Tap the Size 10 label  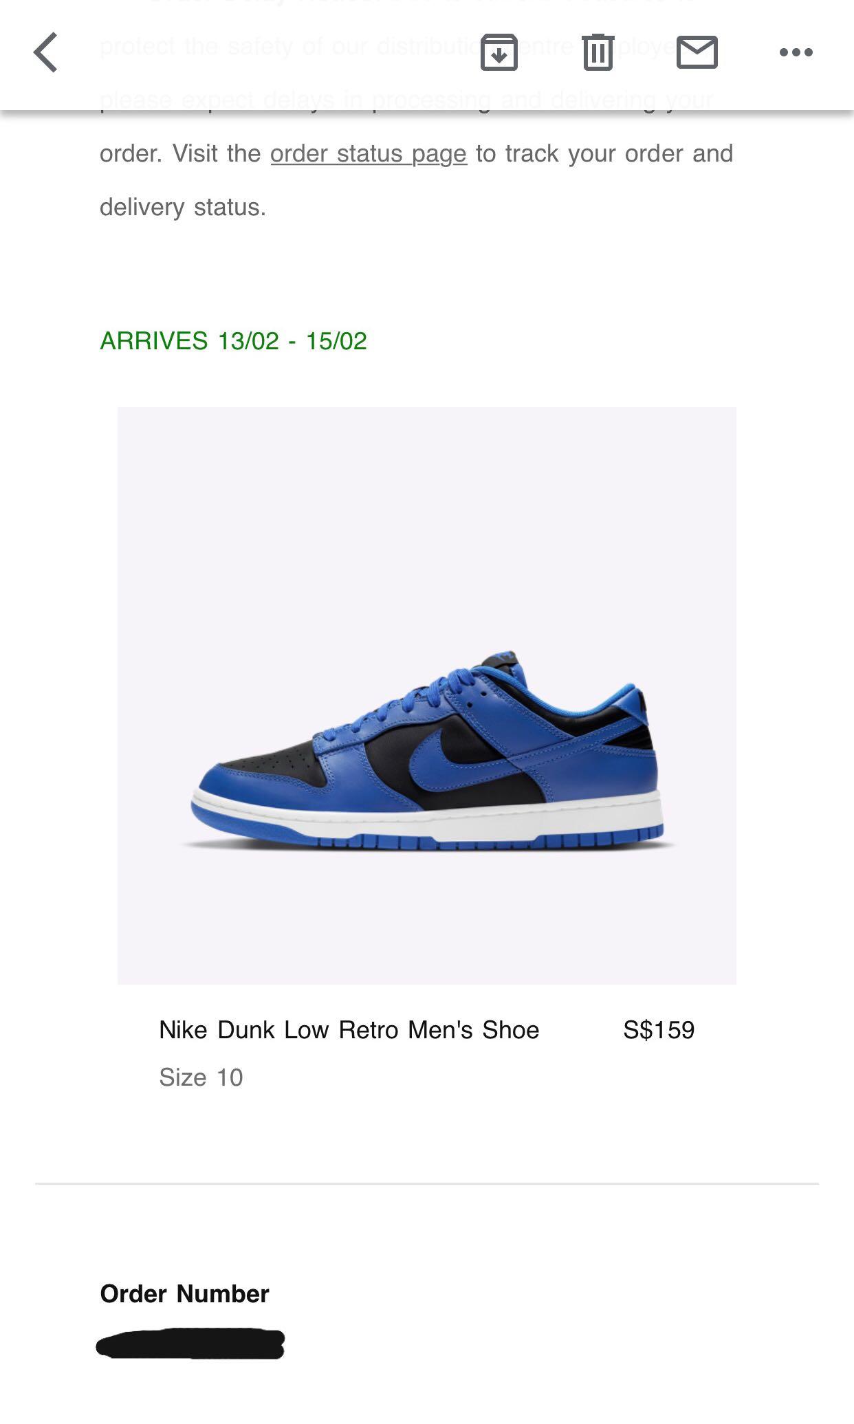click(201, 1077)
